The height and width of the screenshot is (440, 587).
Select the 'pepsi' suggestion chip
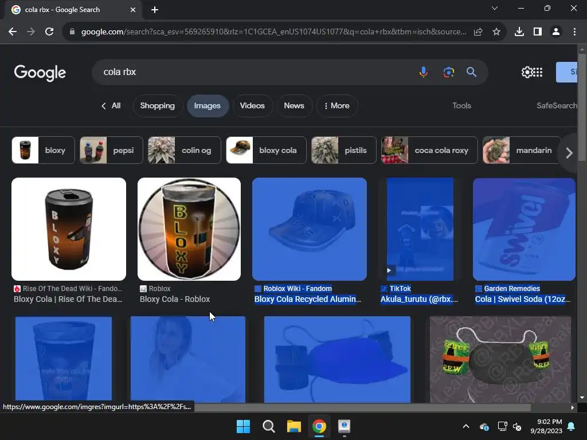tap(111, 150)
